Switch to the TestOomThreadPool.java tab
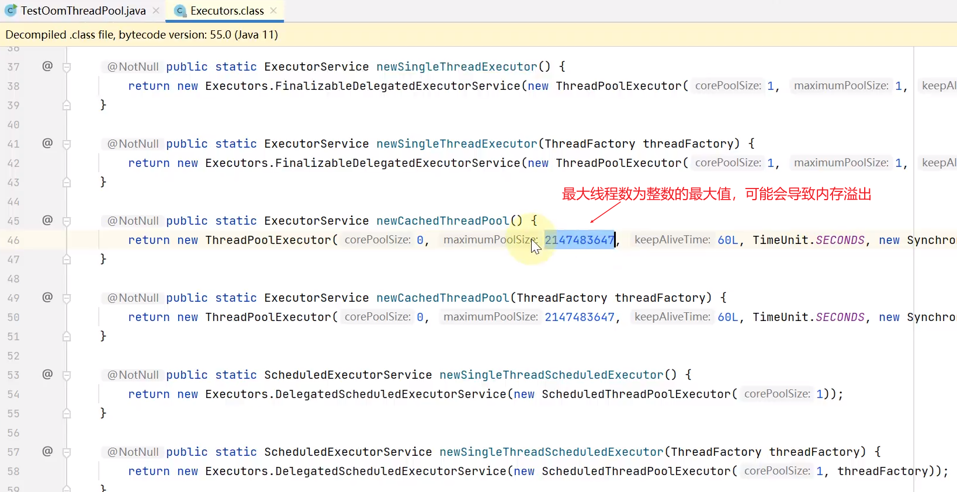Image resolution: width=957 pixels, height=492 pixels. click(83, 11)
